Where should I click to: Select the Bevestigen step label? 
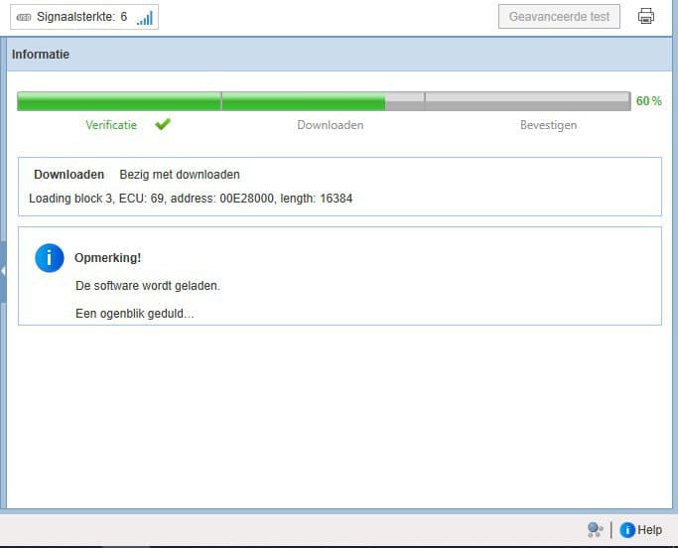click(548, 125)
